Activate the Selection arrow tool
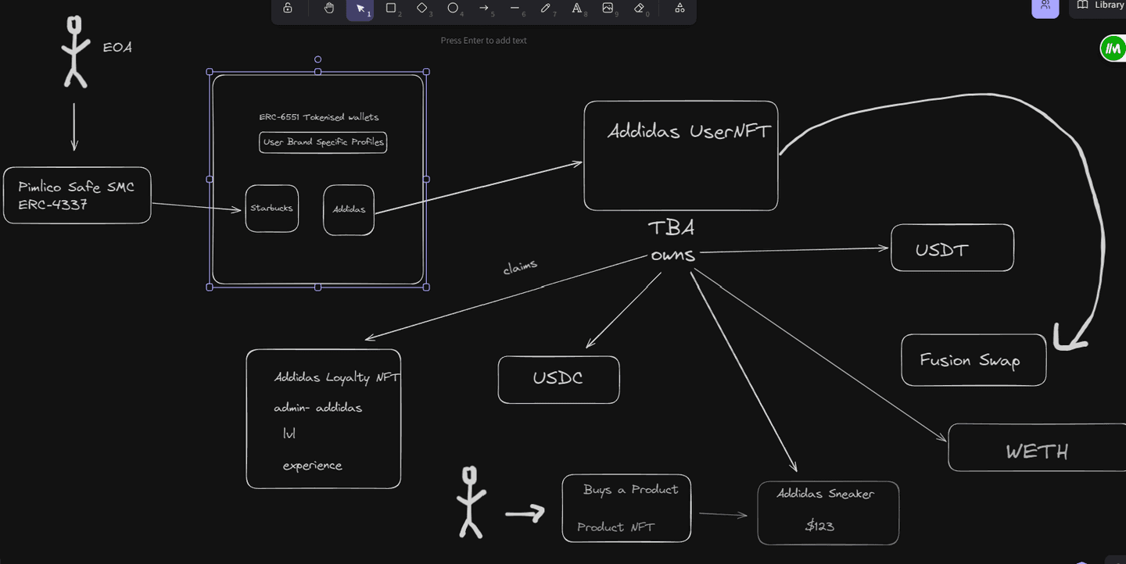Screen dimensions: 1126x564 point(360,8)
